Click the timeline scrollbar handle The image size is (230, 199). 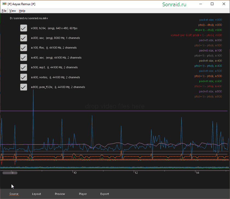click(10, 173)
